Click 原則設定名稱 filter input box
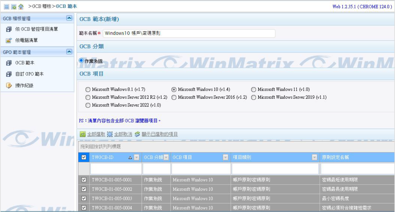Screen dimensions: 395x212 [x=358, y=169]
